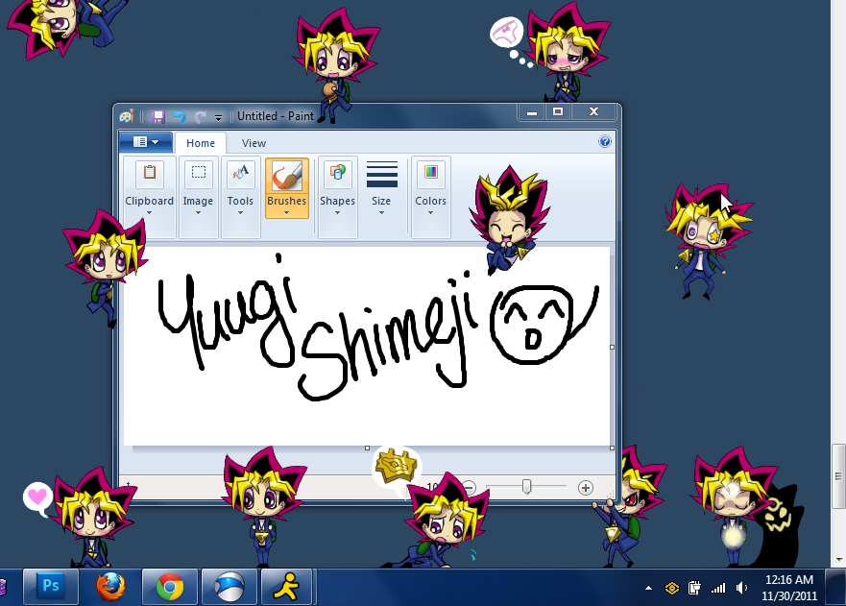Open the Shapes gallery icon

337,174
